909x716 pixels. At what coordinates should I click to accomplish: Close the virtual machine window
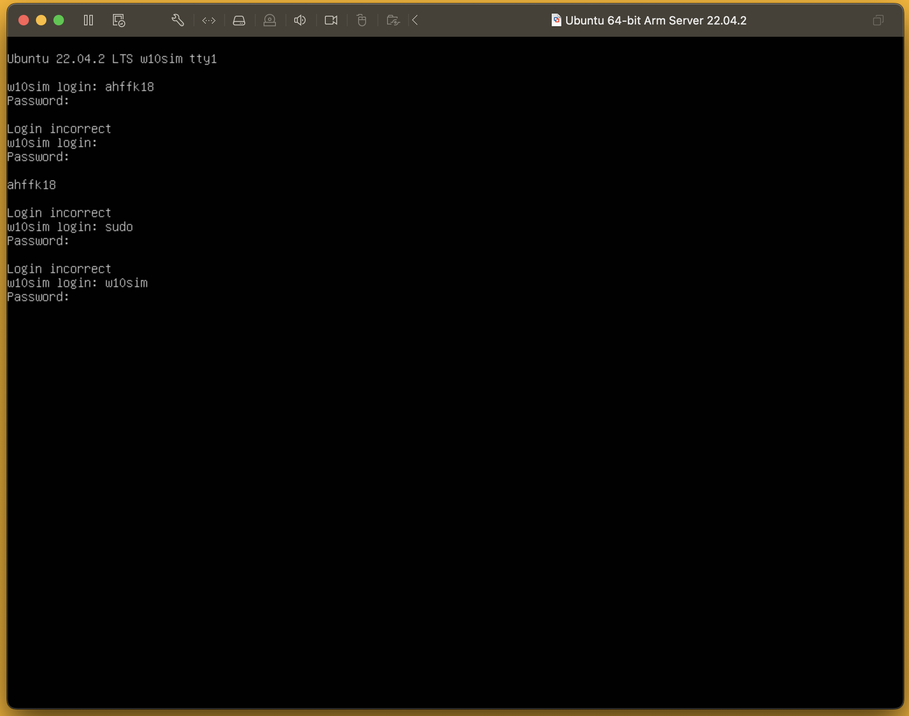24,20
